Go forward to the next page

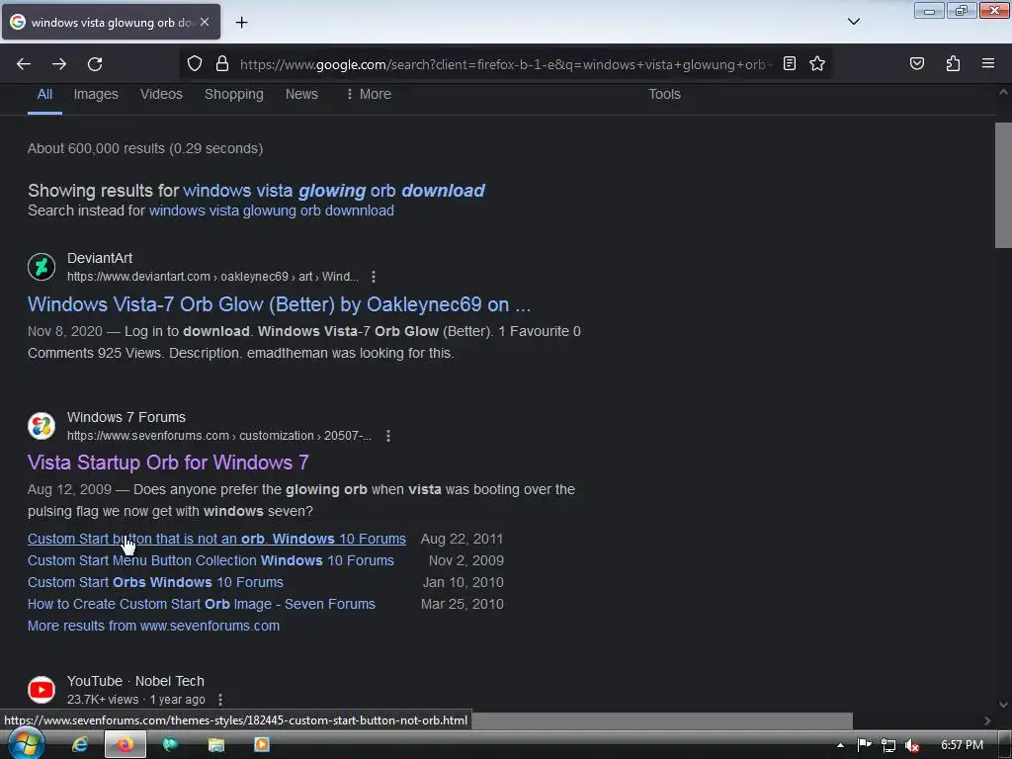(59, 64)
